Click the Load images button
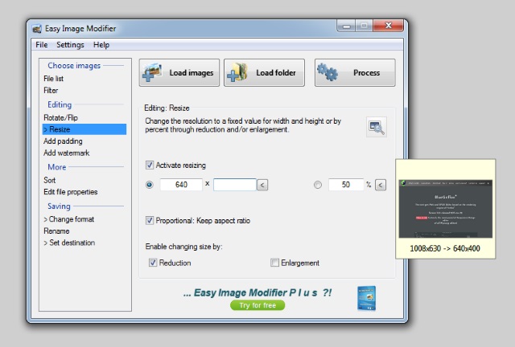Image resolution: width=515 pixels, height=347 pixels. coord(179,72)
